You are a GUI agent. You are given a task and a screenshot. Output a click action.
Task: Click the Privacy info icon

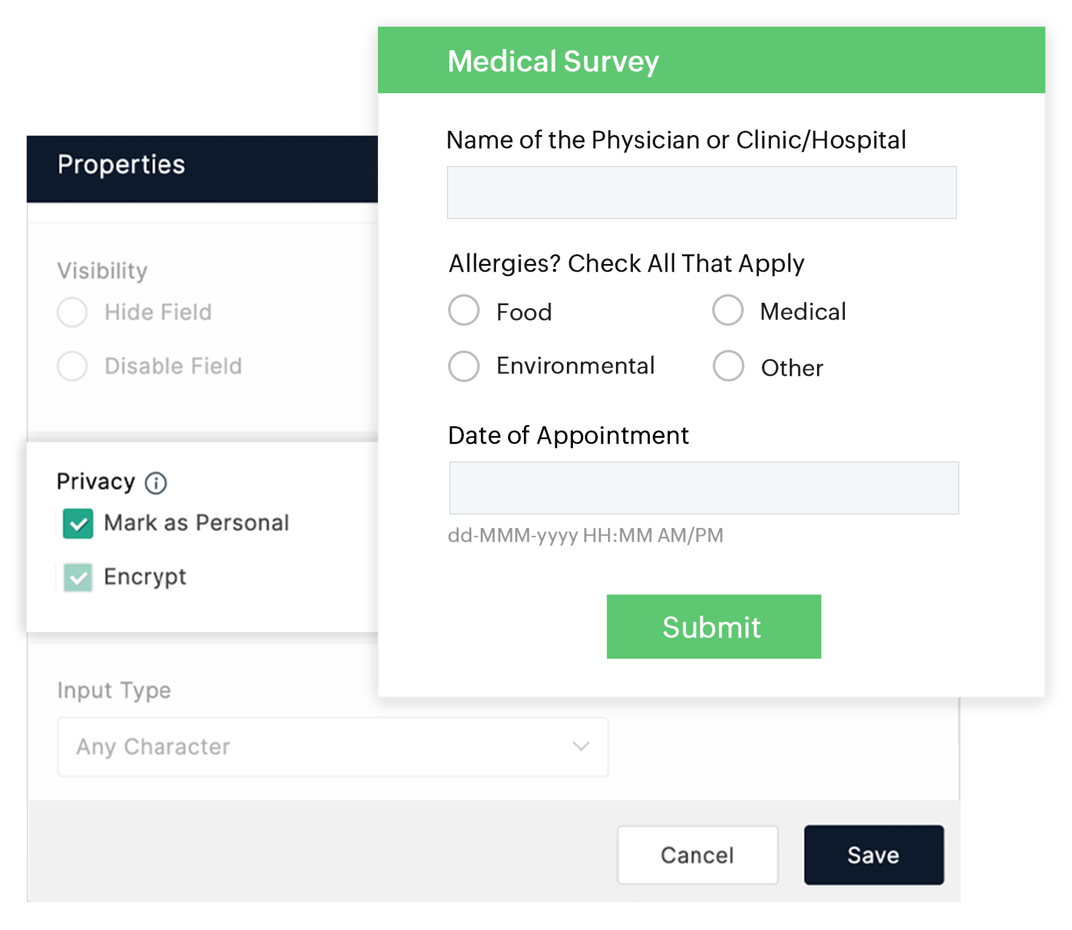click(x=156, y=483)
